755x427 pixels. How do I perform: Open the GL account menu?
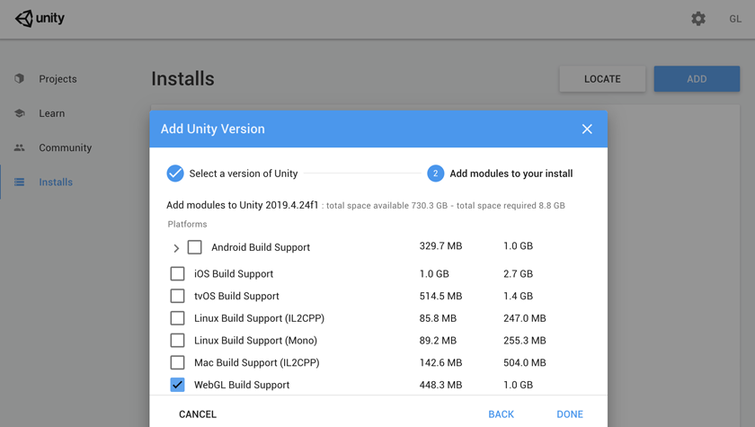pyautogui.click(x=735, y=19)
